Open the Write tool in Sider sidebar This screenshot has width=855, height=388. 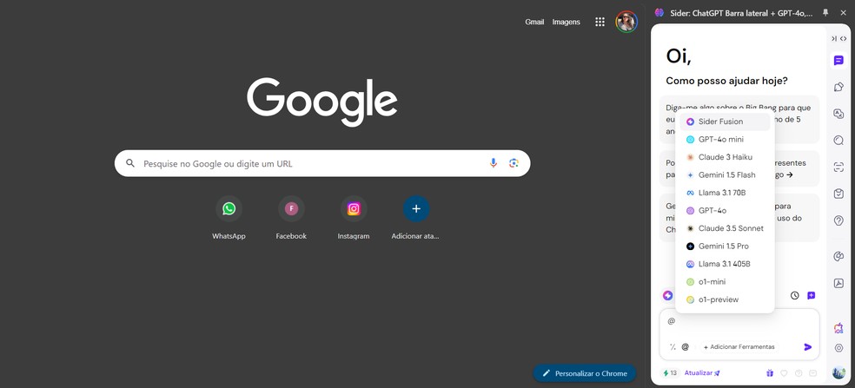pos(838,87)
